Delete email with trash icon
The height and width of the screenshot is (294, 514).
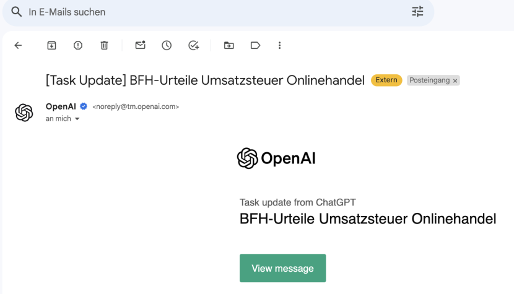point(104,45)
